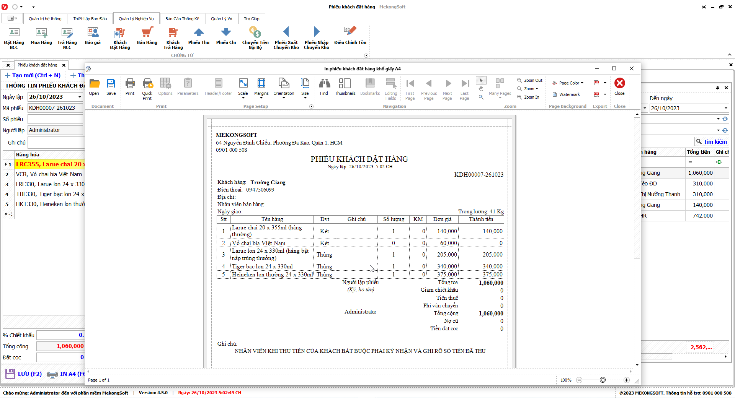Screen dimensions: 735x398
Task: Click the Số phiếu input field
Action: tap(55, 119)
